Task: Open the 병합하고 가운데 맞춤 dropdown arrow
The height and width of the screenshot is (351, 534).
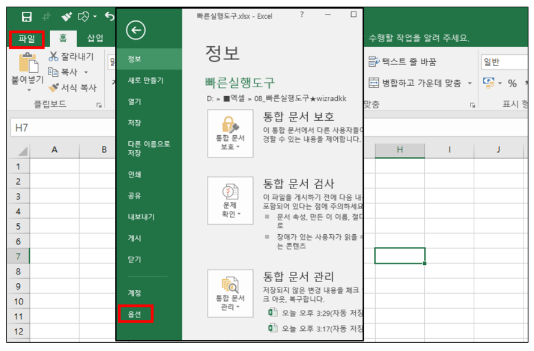Action: pos(470,83)
